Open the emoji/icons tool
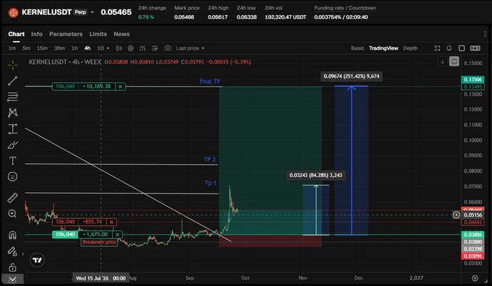Viewport: 492px width, 286px height. (x=12, y=177)
